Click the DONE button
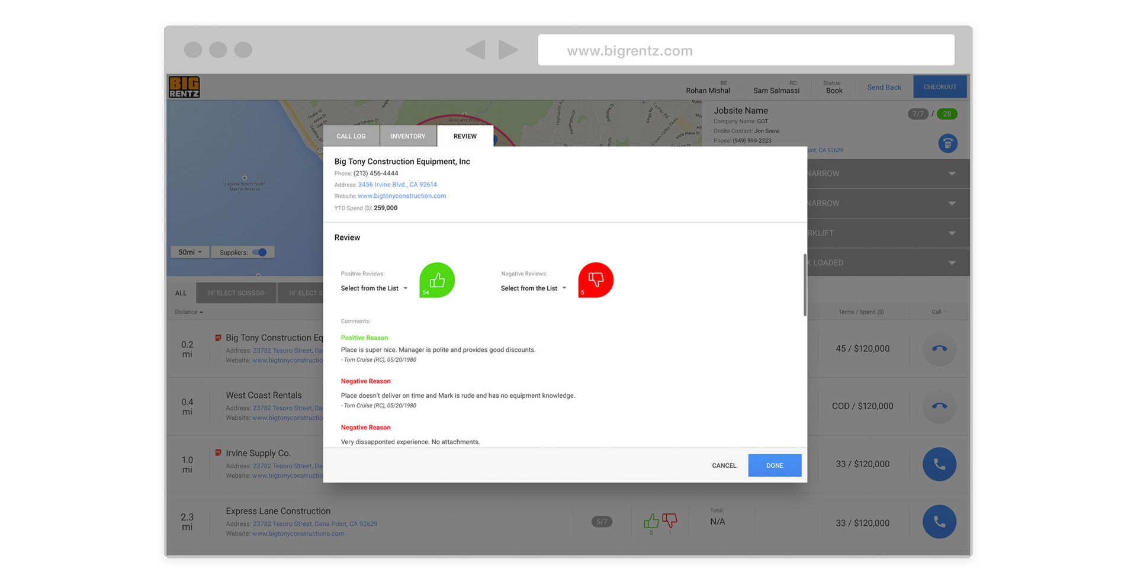The image size is (1137, 588). (775, 465)
